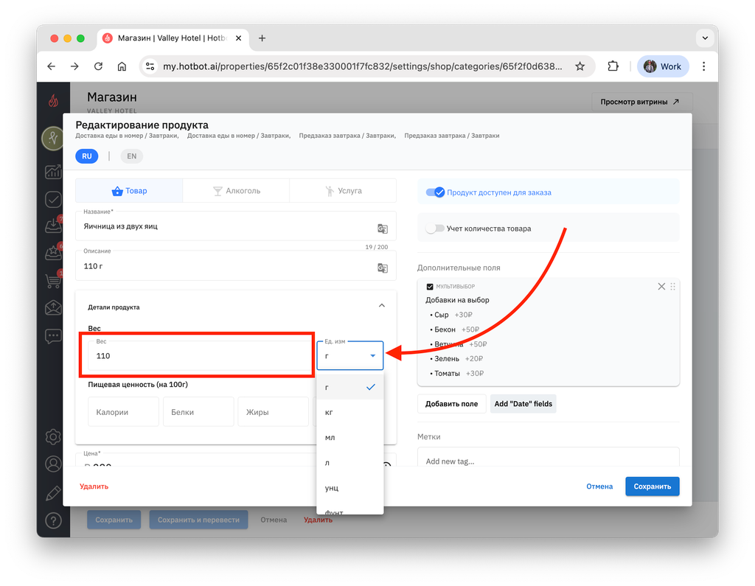
Task: Click the red Удалить in the dialog
Action: click(94, 486)
